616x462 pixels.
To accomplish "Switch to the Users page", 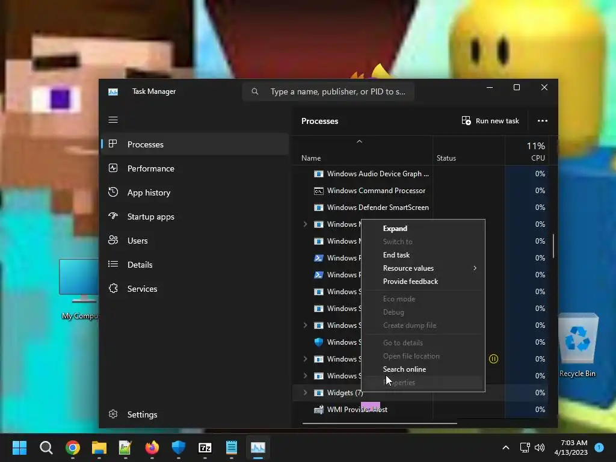I will [196, 241].
